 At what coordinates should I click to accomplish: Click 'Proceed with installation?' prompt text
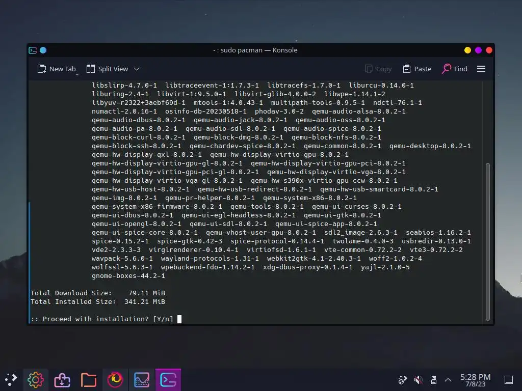[95, 319]
